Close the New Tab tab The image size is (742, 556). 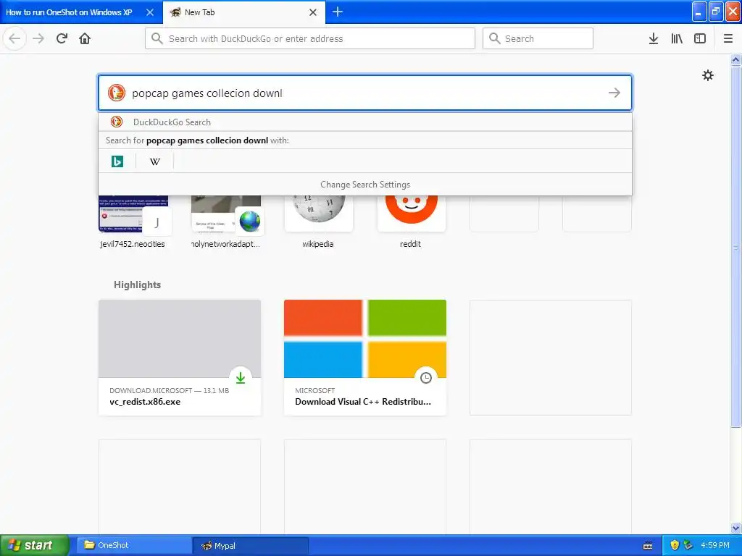[313, 12]
